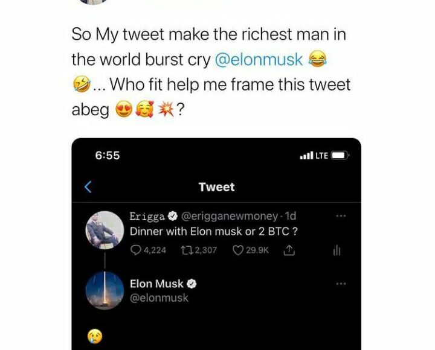Click the crying emoji reply text
435x350 pixels.
95,337
